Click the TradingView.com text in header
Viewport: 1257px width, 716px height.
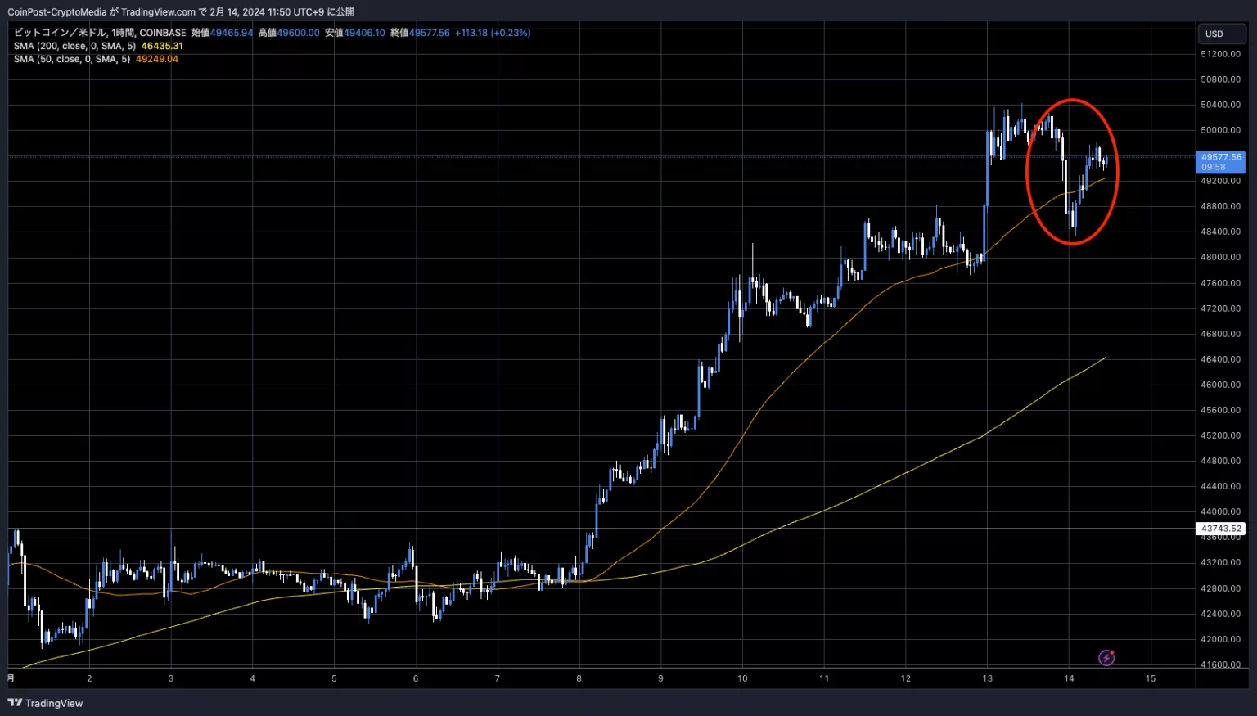(158, 12)
